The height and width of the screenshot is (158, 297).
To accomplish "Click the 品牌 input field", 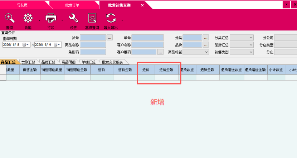I will pos(192,45).
